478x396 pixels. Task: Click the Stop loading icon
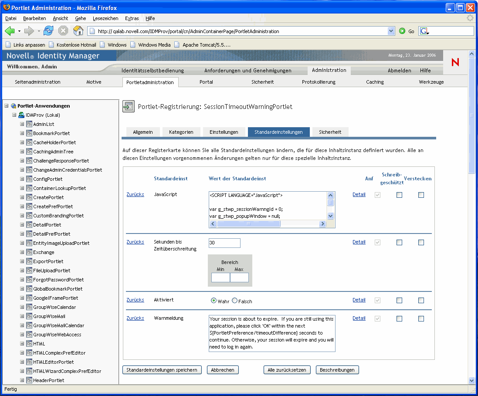coord(63,31)
